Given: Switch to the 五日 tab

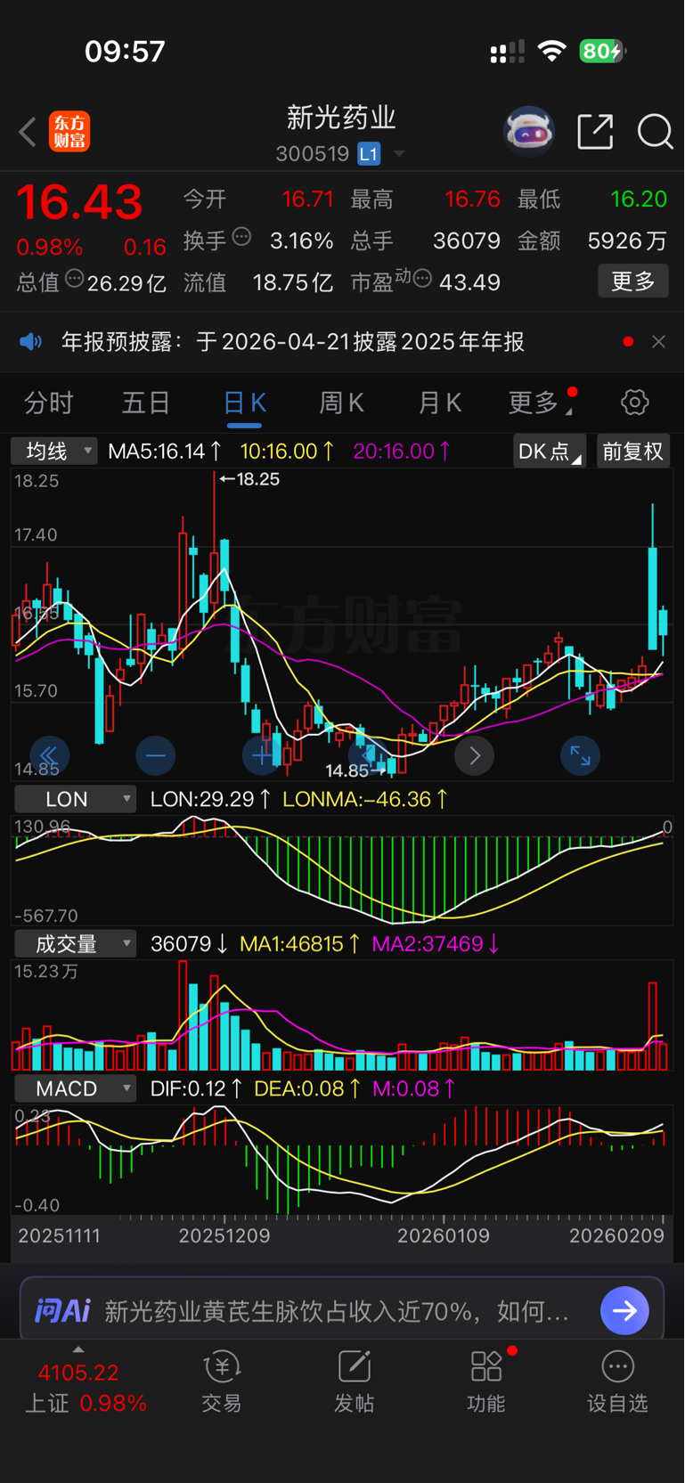Looking at the screenshot, I should [146, 403].
